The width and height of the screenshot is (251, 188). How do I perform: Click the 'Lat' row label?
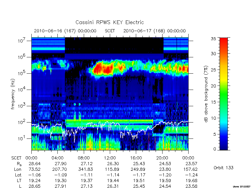[18, 175]
